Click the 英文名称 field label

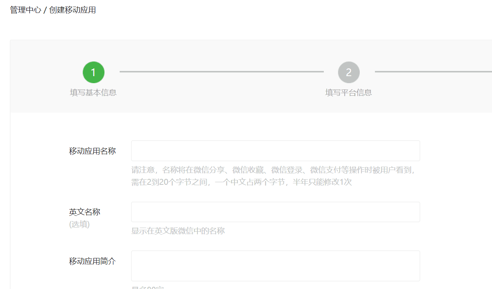(84, 212)
